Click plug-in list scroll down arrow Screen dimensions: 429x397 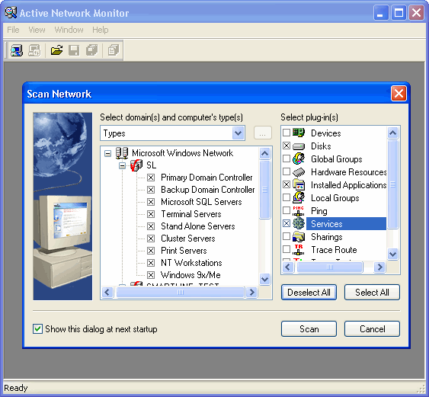[393, 255]
